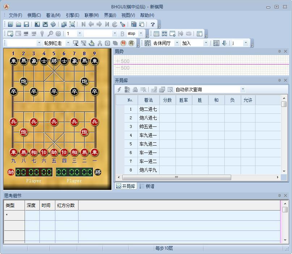This screenshot has width=292, height=254.
Task: Click the first monitor icon beside 轮到红走
Action: pyautogui.click(x=76, y=43)
